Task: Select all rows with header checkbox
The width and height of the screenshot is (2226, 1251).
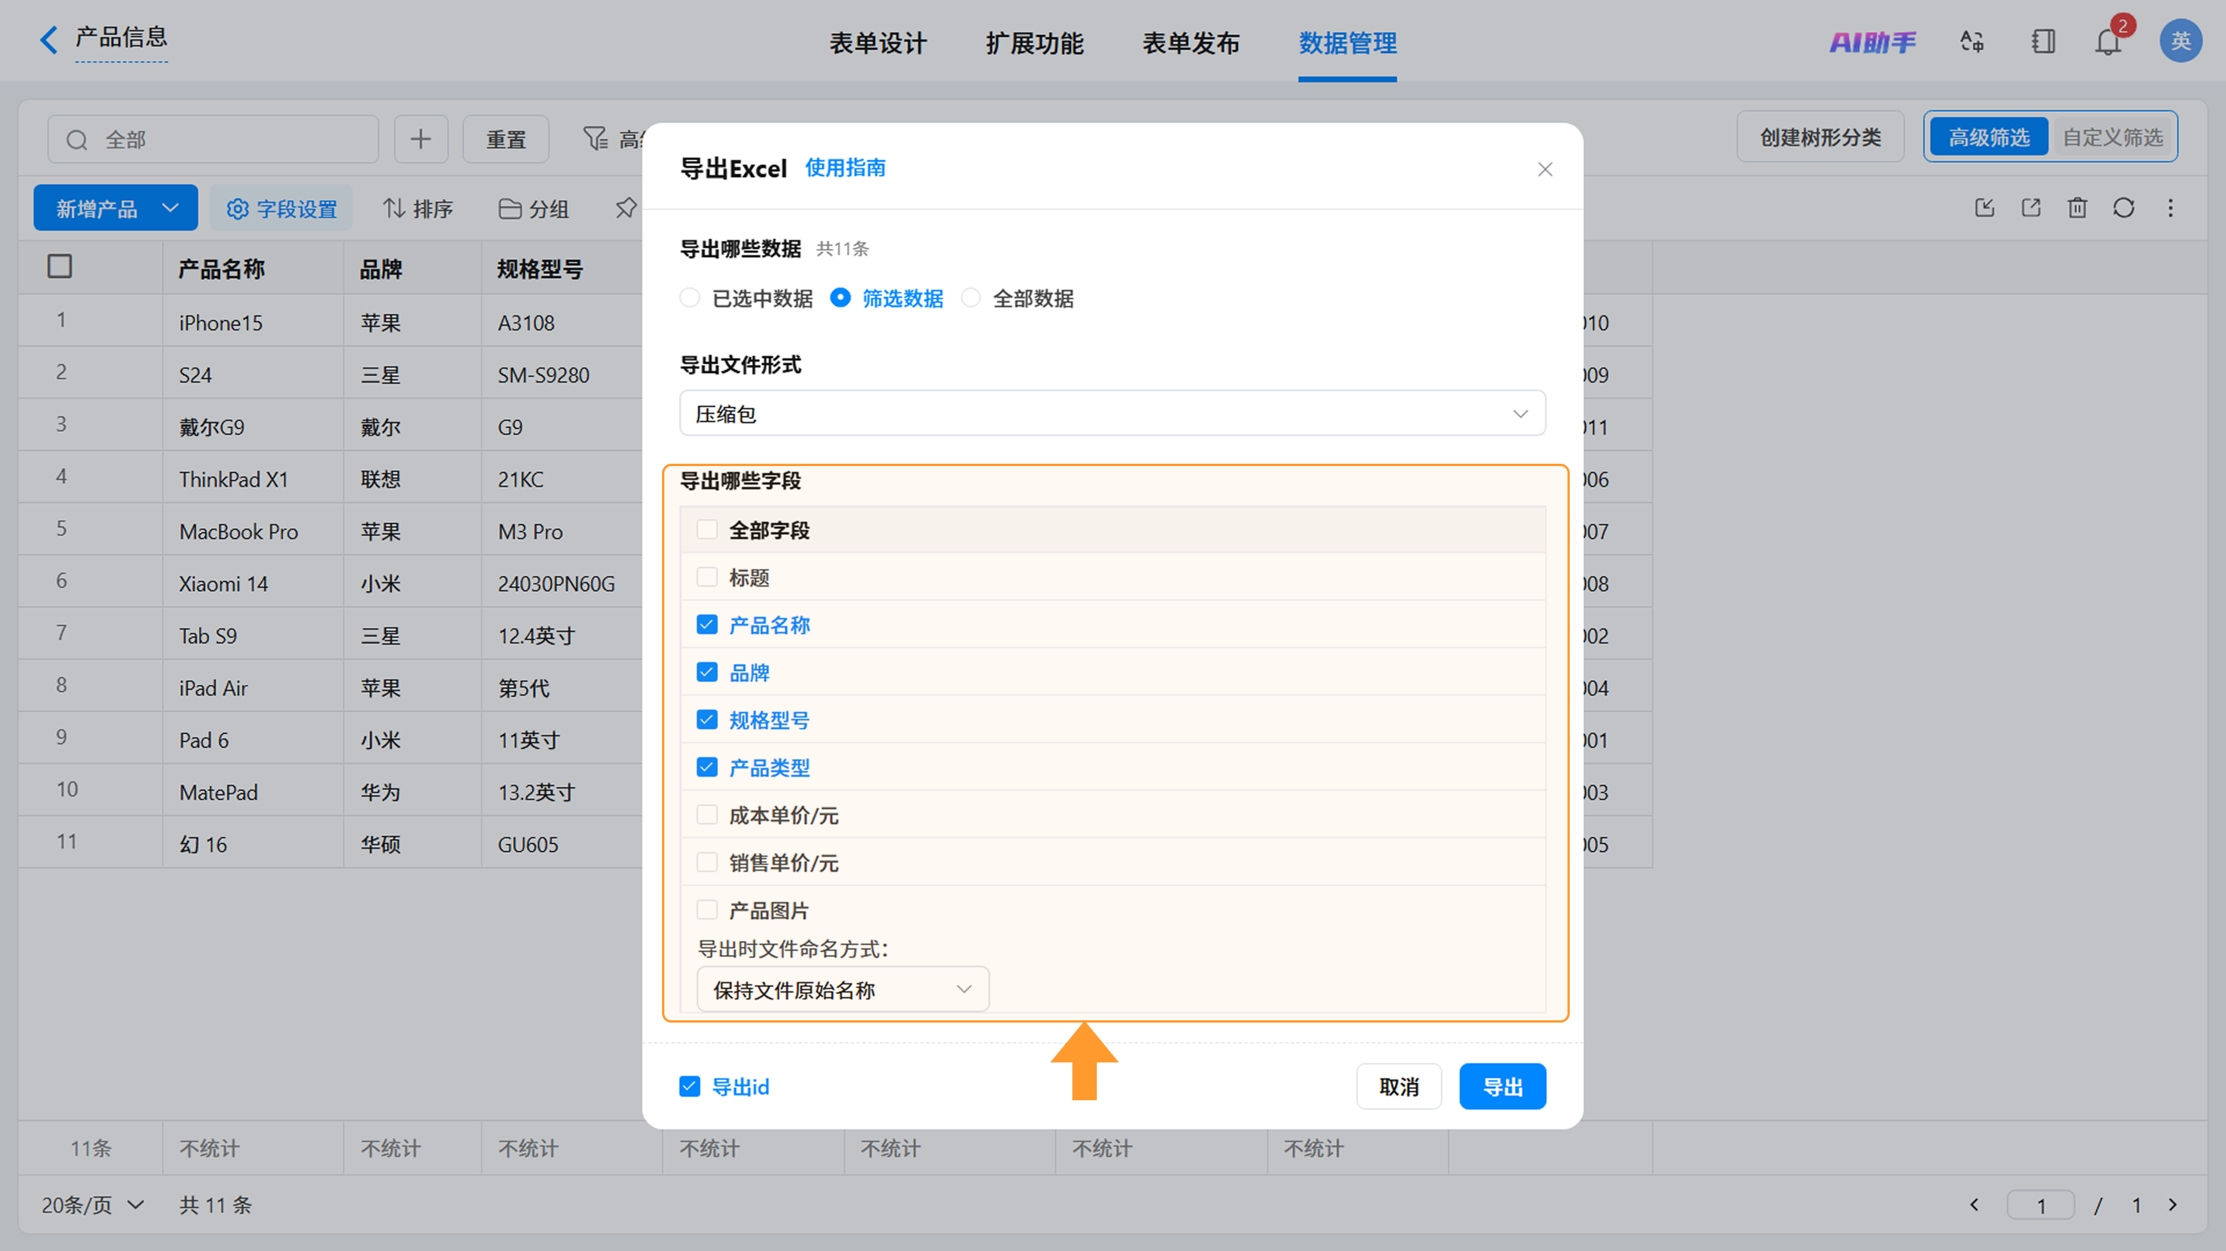Action: click(60, 266)
